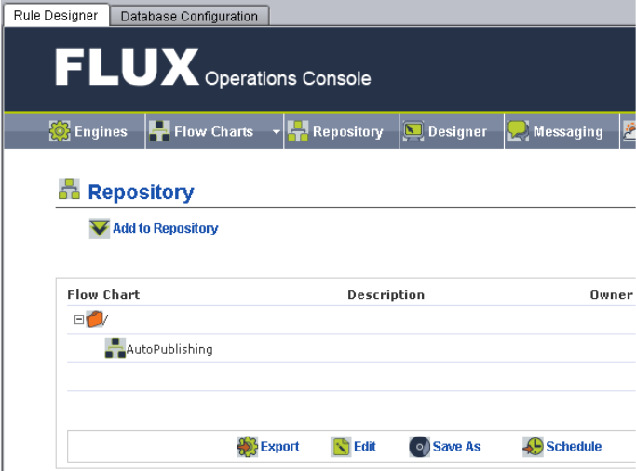Click the AutoPublishing flow chart icon
This screenshot has width=636, height=471.
coord(115,348)
